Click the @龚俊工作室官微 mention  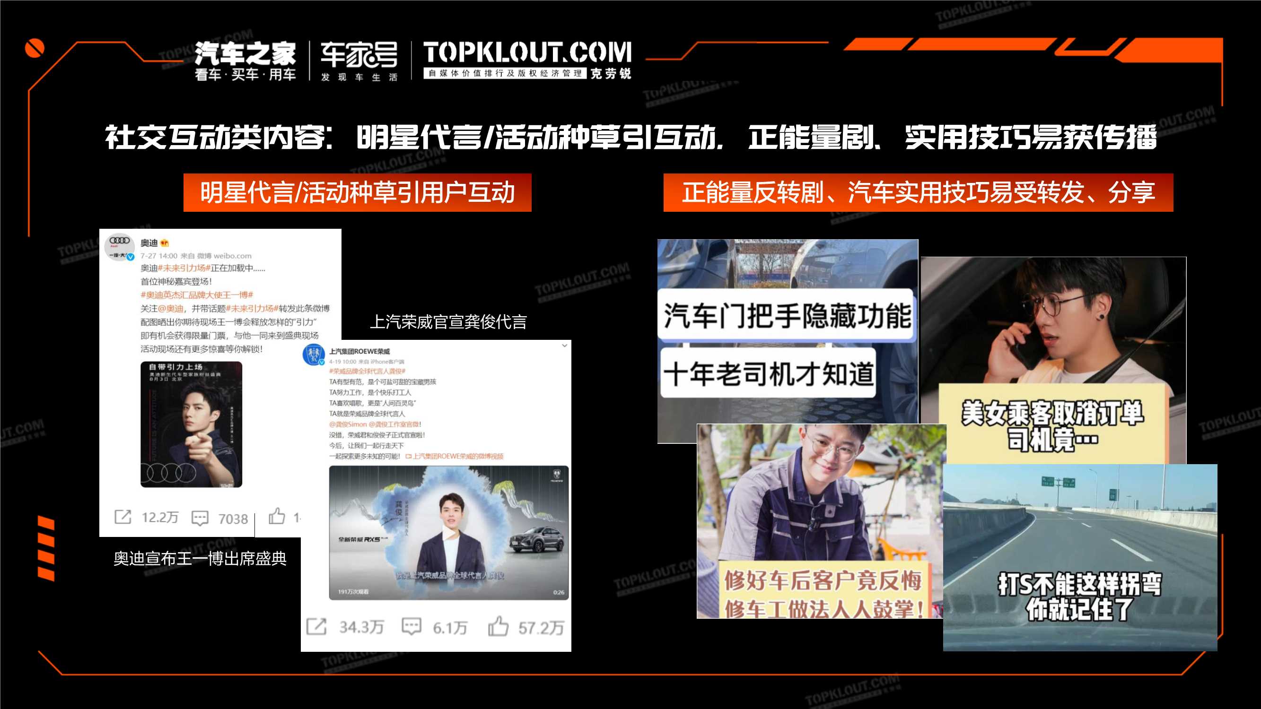tap(394, 424)
